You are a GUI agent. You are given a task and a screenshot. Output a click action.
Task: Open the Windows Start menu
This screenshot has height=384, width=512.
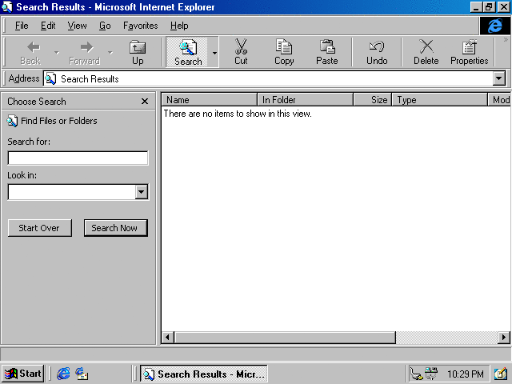coord(23,374)
